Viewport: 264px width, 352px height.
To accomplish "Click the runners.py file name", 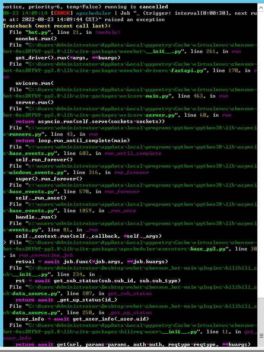I will 25,134.
